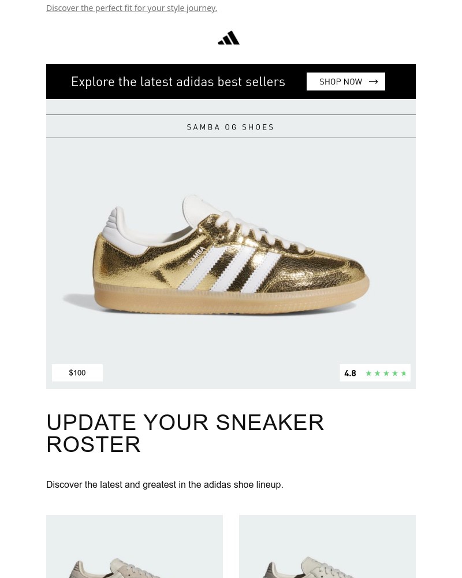Screen dimensions: 462x578
Task: Click the first green rating star
Action: pyautogui.click(x=368, y=373)
